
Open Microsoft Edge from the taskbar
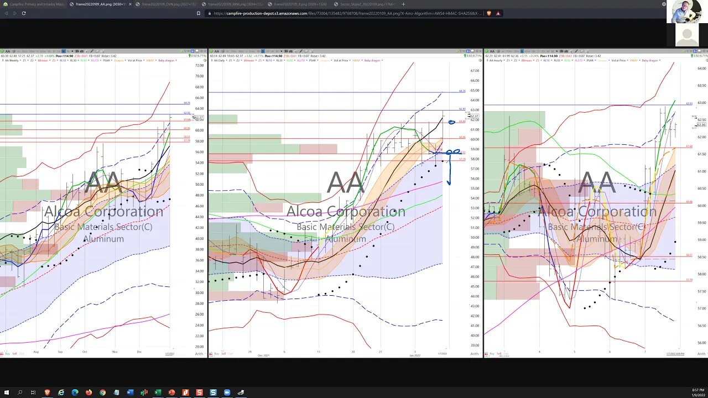pyautogui.click(x=75, y=392)
